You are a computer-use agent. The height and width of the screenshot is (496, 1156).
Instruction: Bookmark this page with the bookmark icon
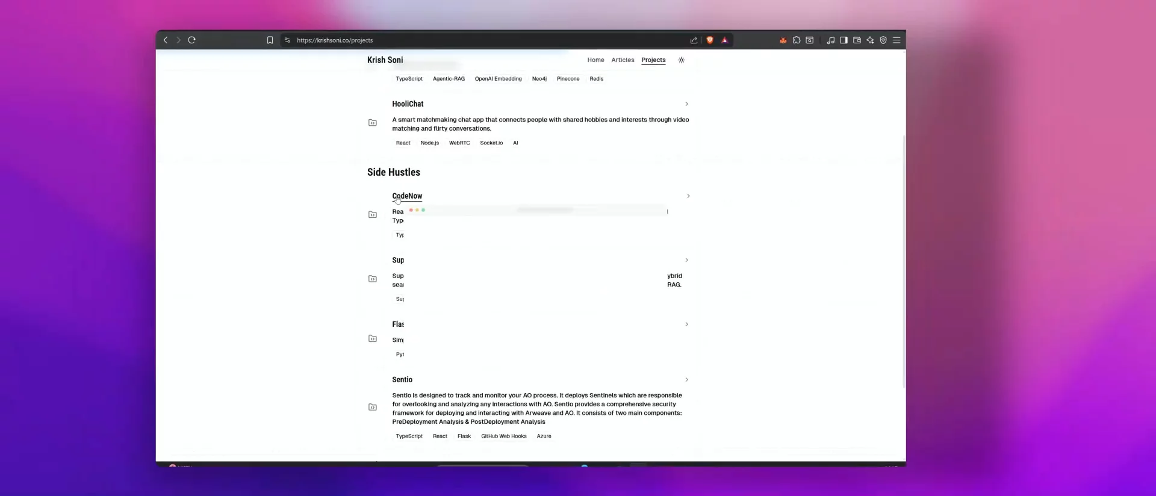click(270, 40)
